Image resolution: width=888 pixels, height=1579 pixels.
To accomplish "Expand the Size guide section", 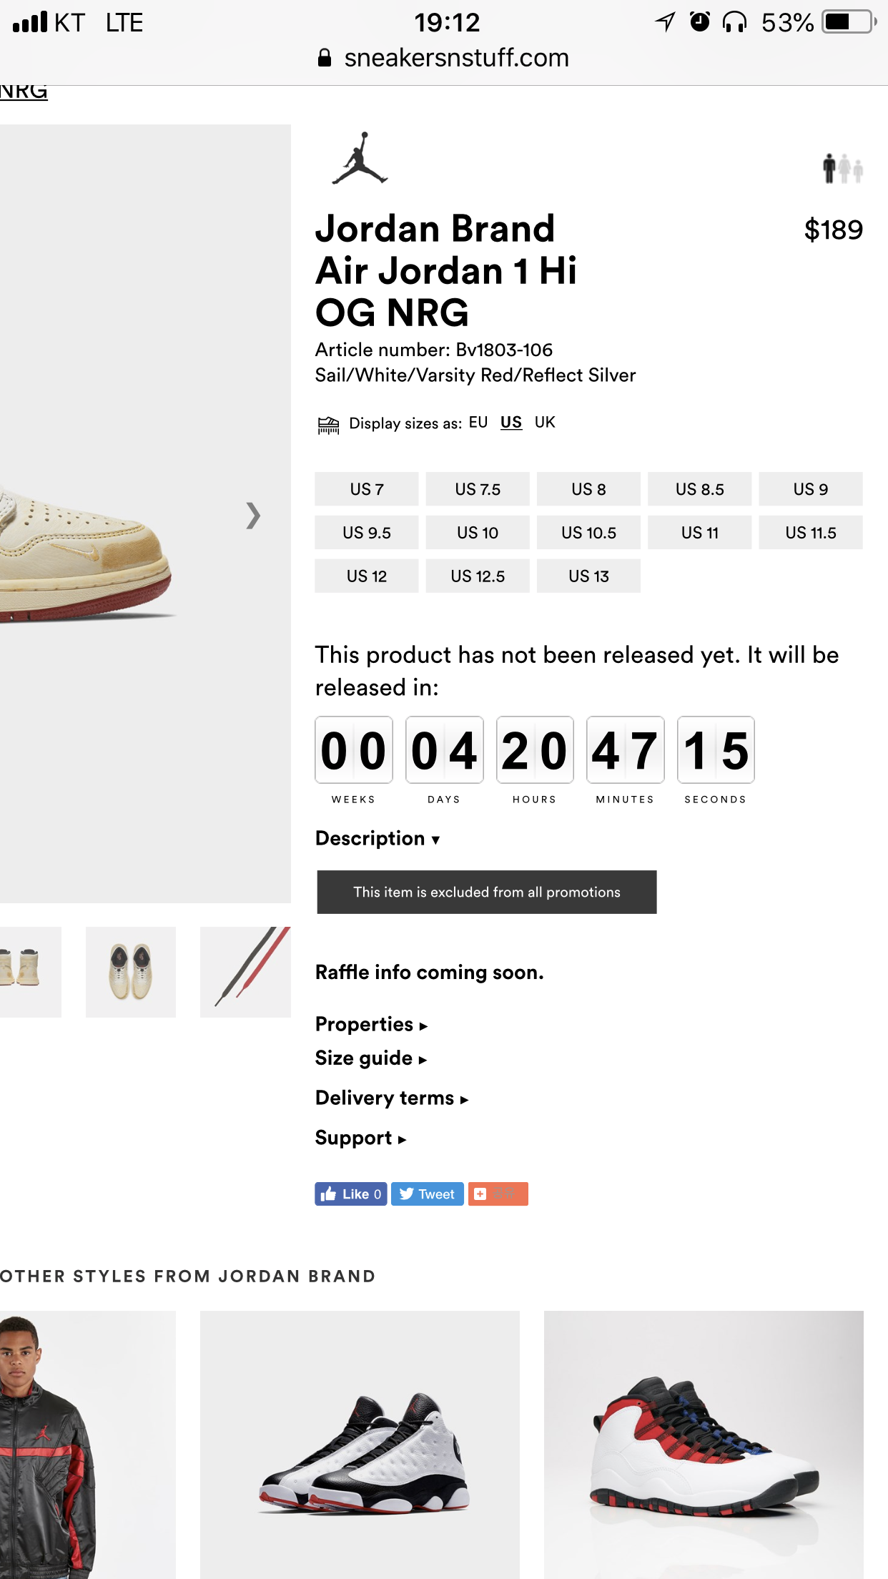I will point(371,1058).
